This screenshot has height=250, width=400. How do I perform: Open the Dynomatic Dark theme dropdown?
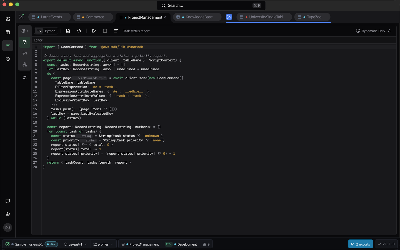click(x=373, y=31)
